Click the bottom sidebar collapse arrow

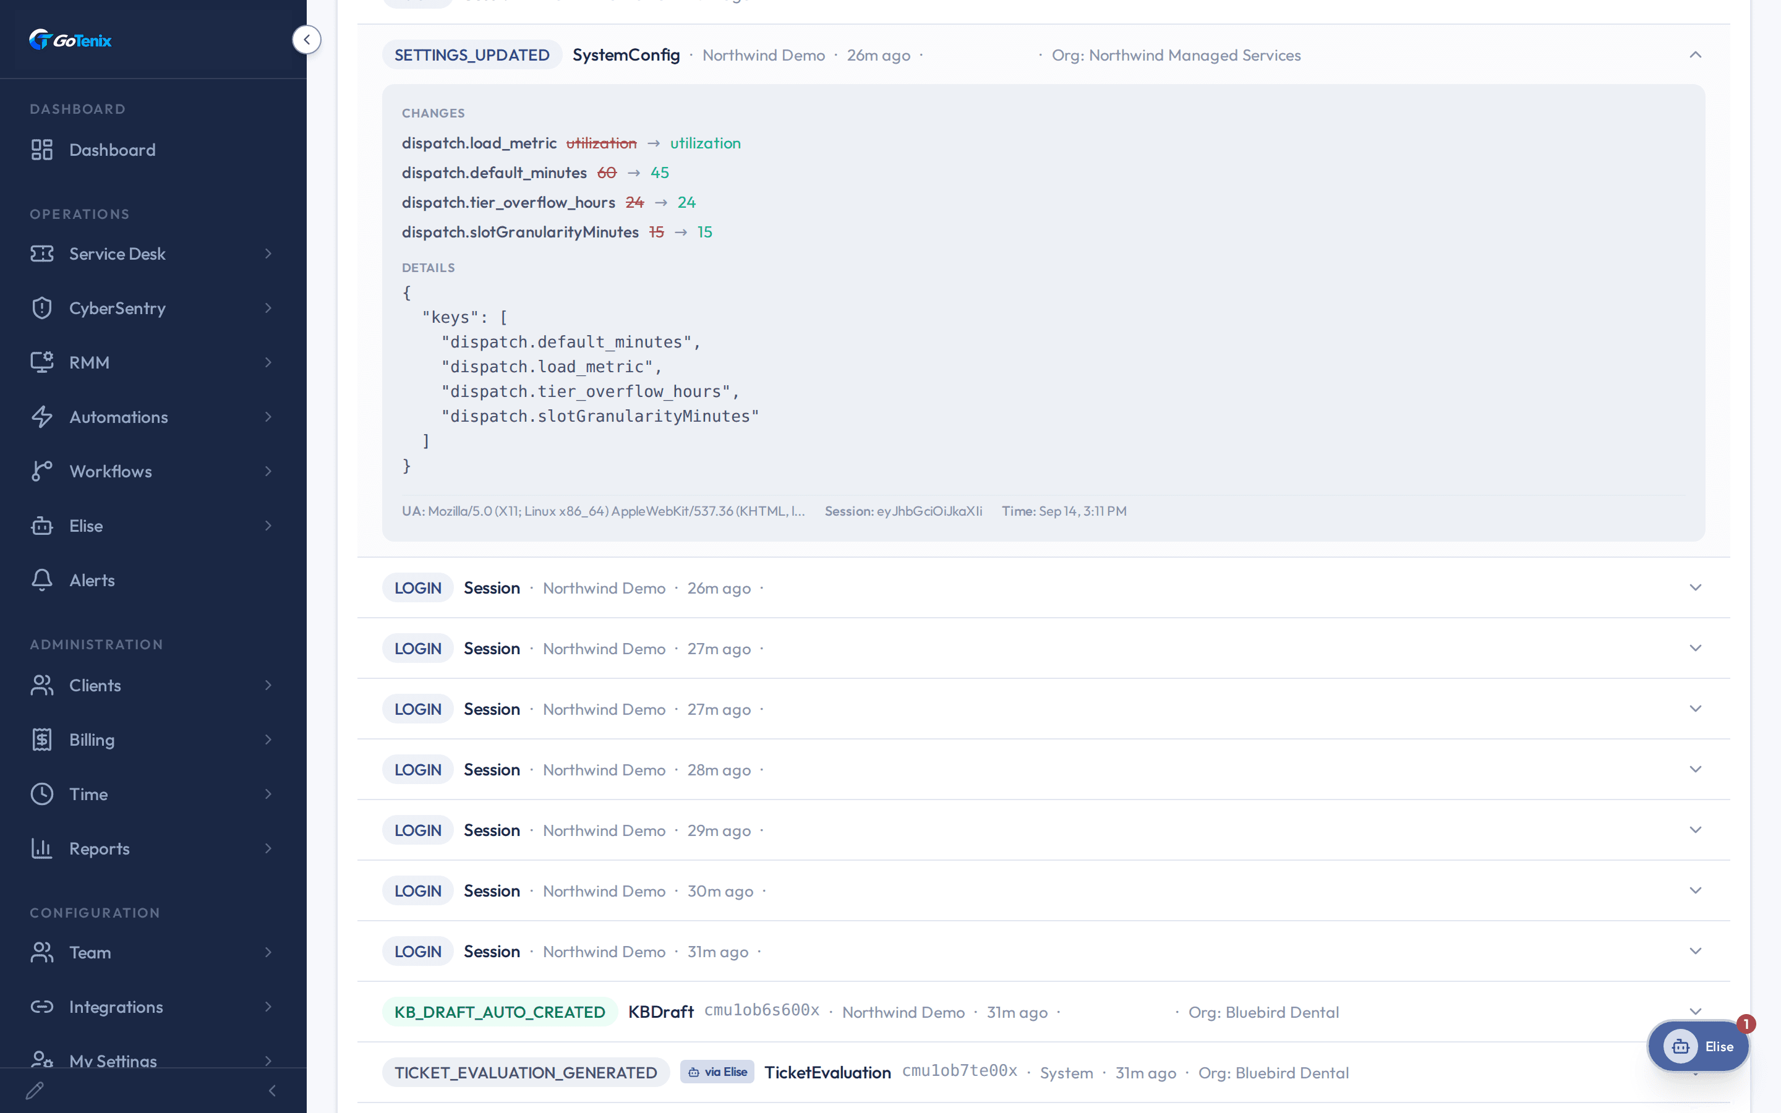272,1090
